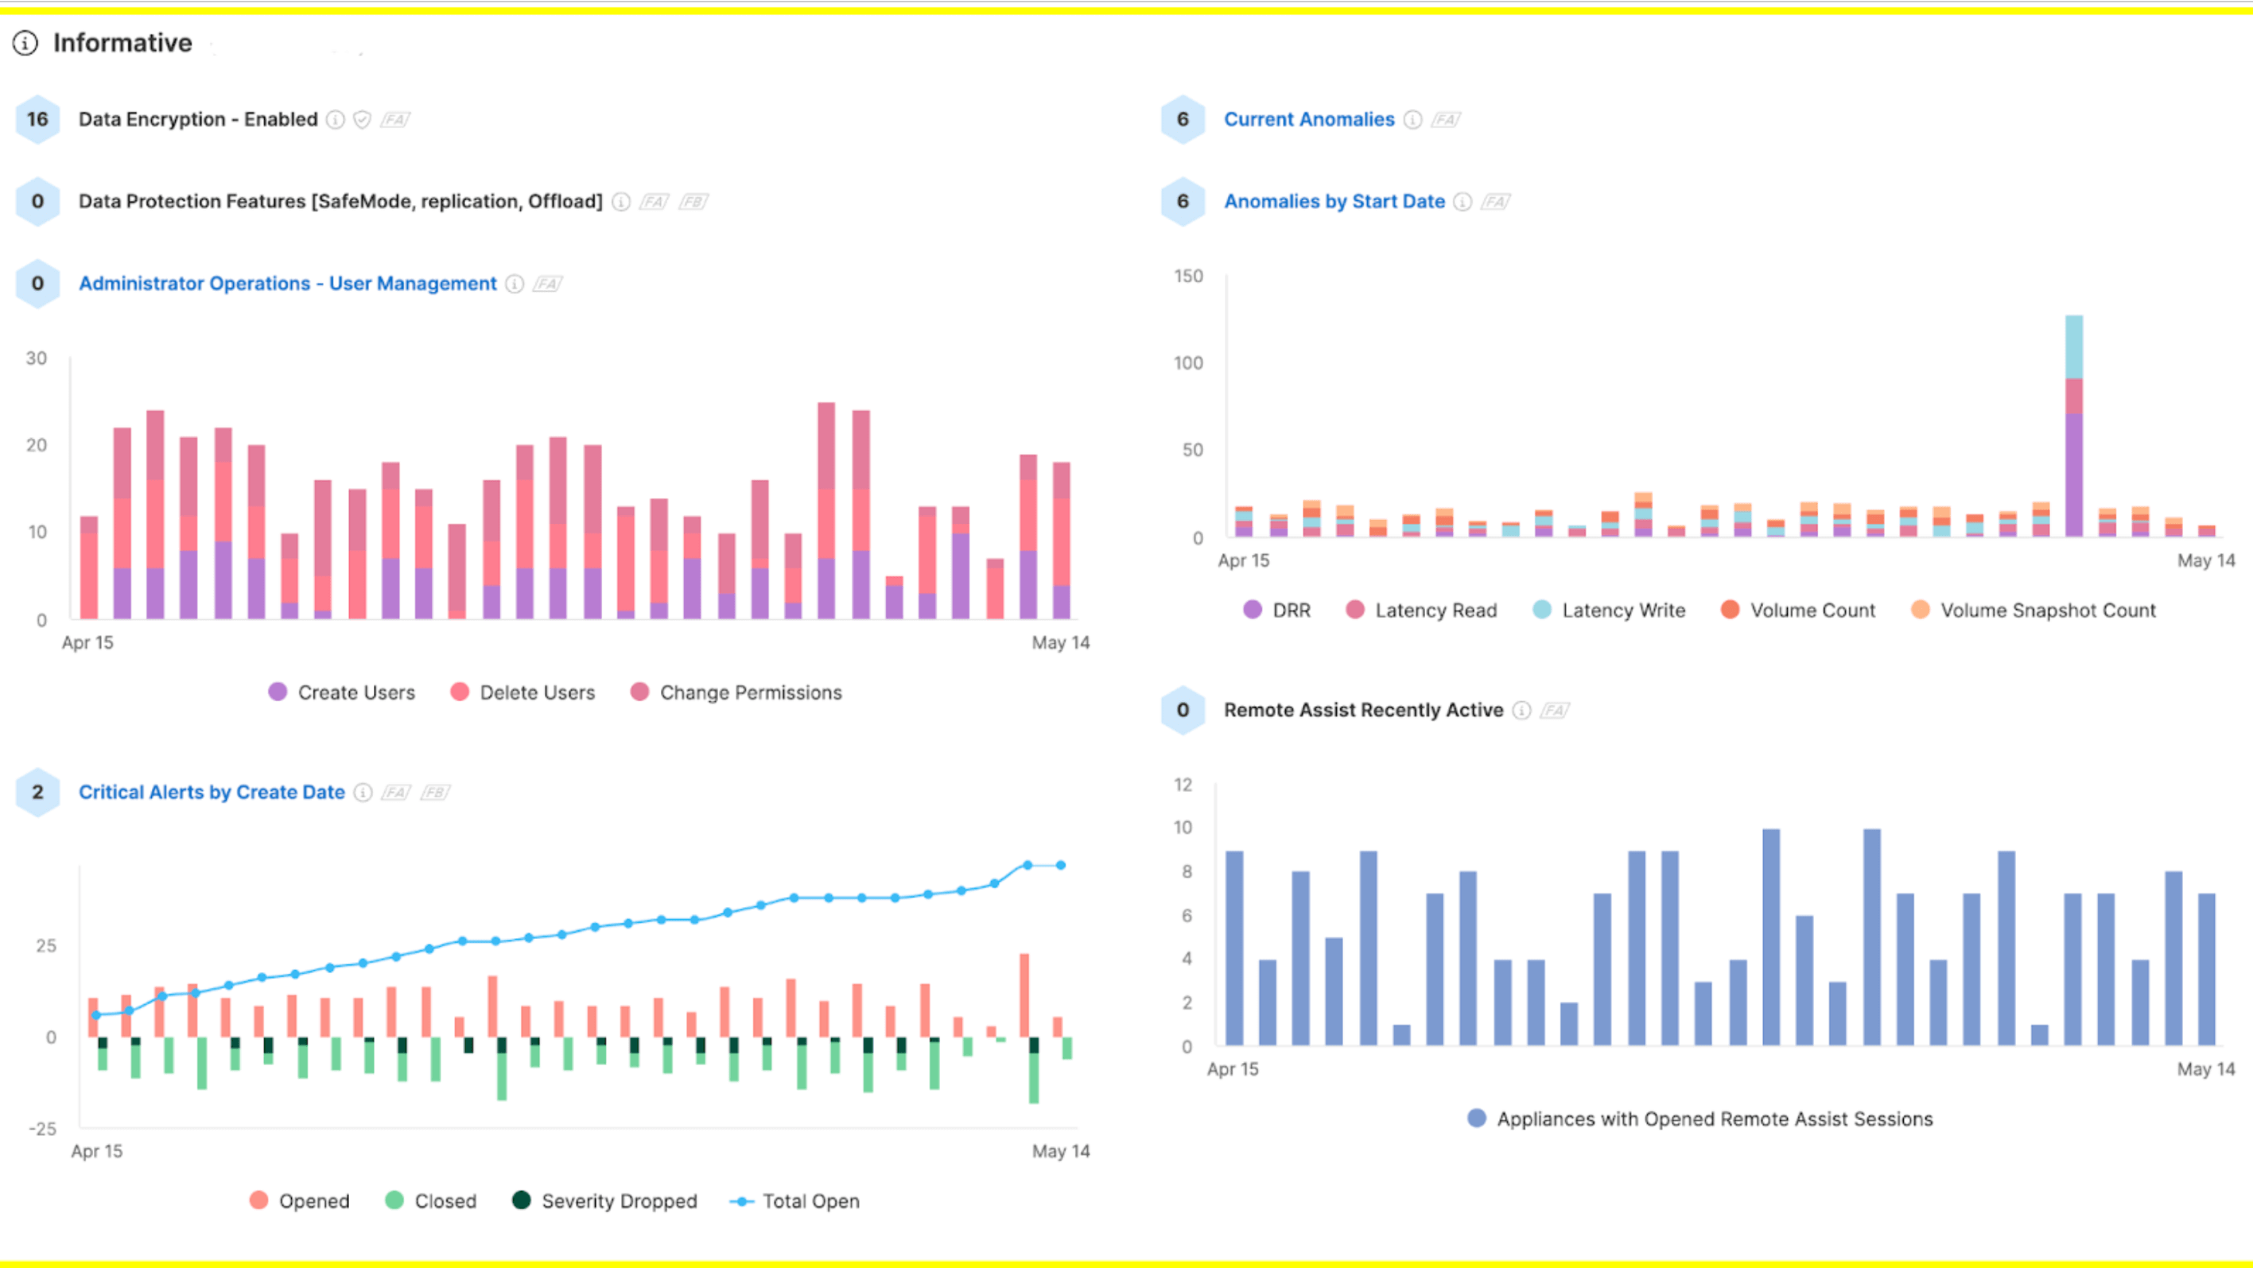Toggle the Total Open legend line series
The image size is (2253, 1268).
[795, 1200]
